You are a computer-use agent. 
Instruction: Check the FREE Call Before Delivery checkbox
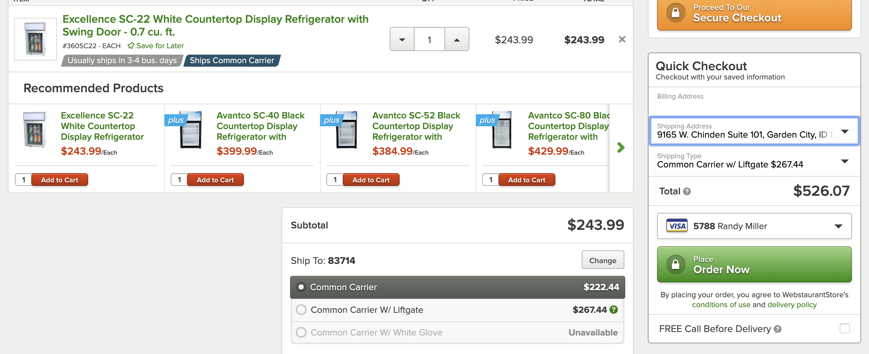[844, 328]
